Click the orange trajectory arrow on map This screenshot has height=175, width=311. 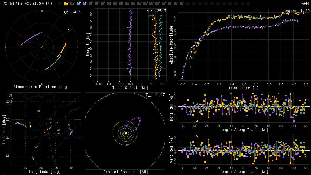(50, 128)
